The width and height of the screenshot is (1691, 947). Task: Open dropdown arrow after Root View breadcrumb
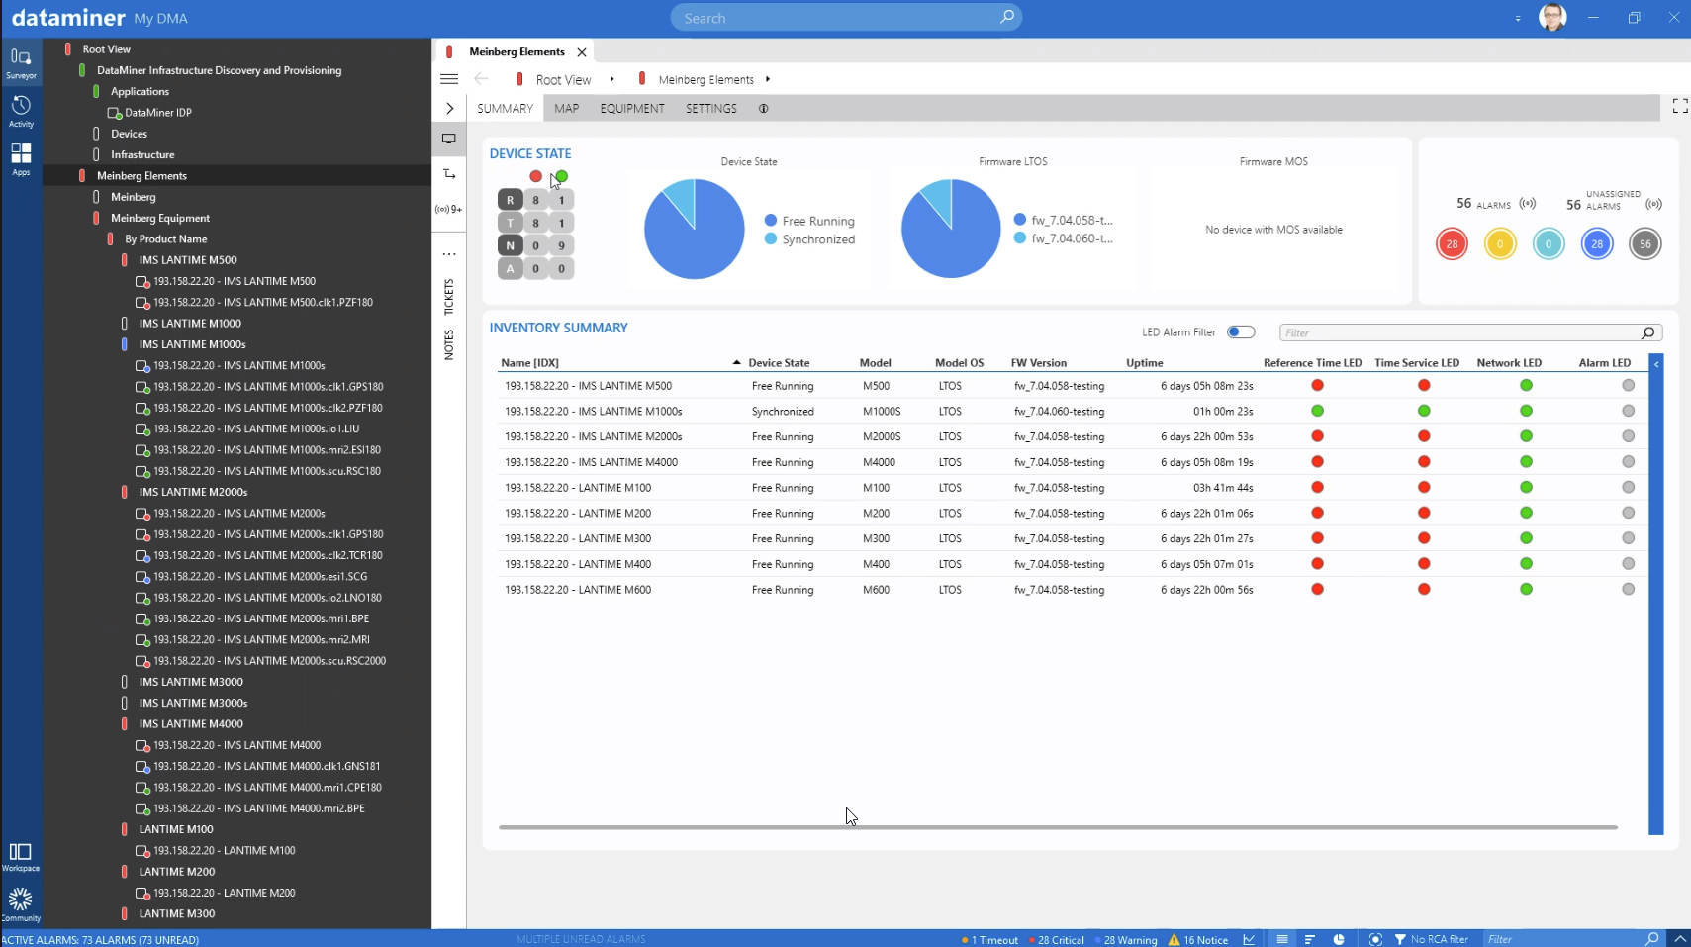click(x=611, y=79)
